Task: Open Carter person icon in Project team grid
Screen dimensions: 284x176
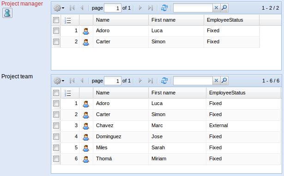Action: [x=86, y=115]
